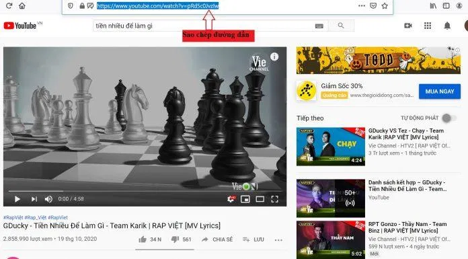The image size is (468, 259).
Task: Reload the page with the refresh icon
Action: 9,5
